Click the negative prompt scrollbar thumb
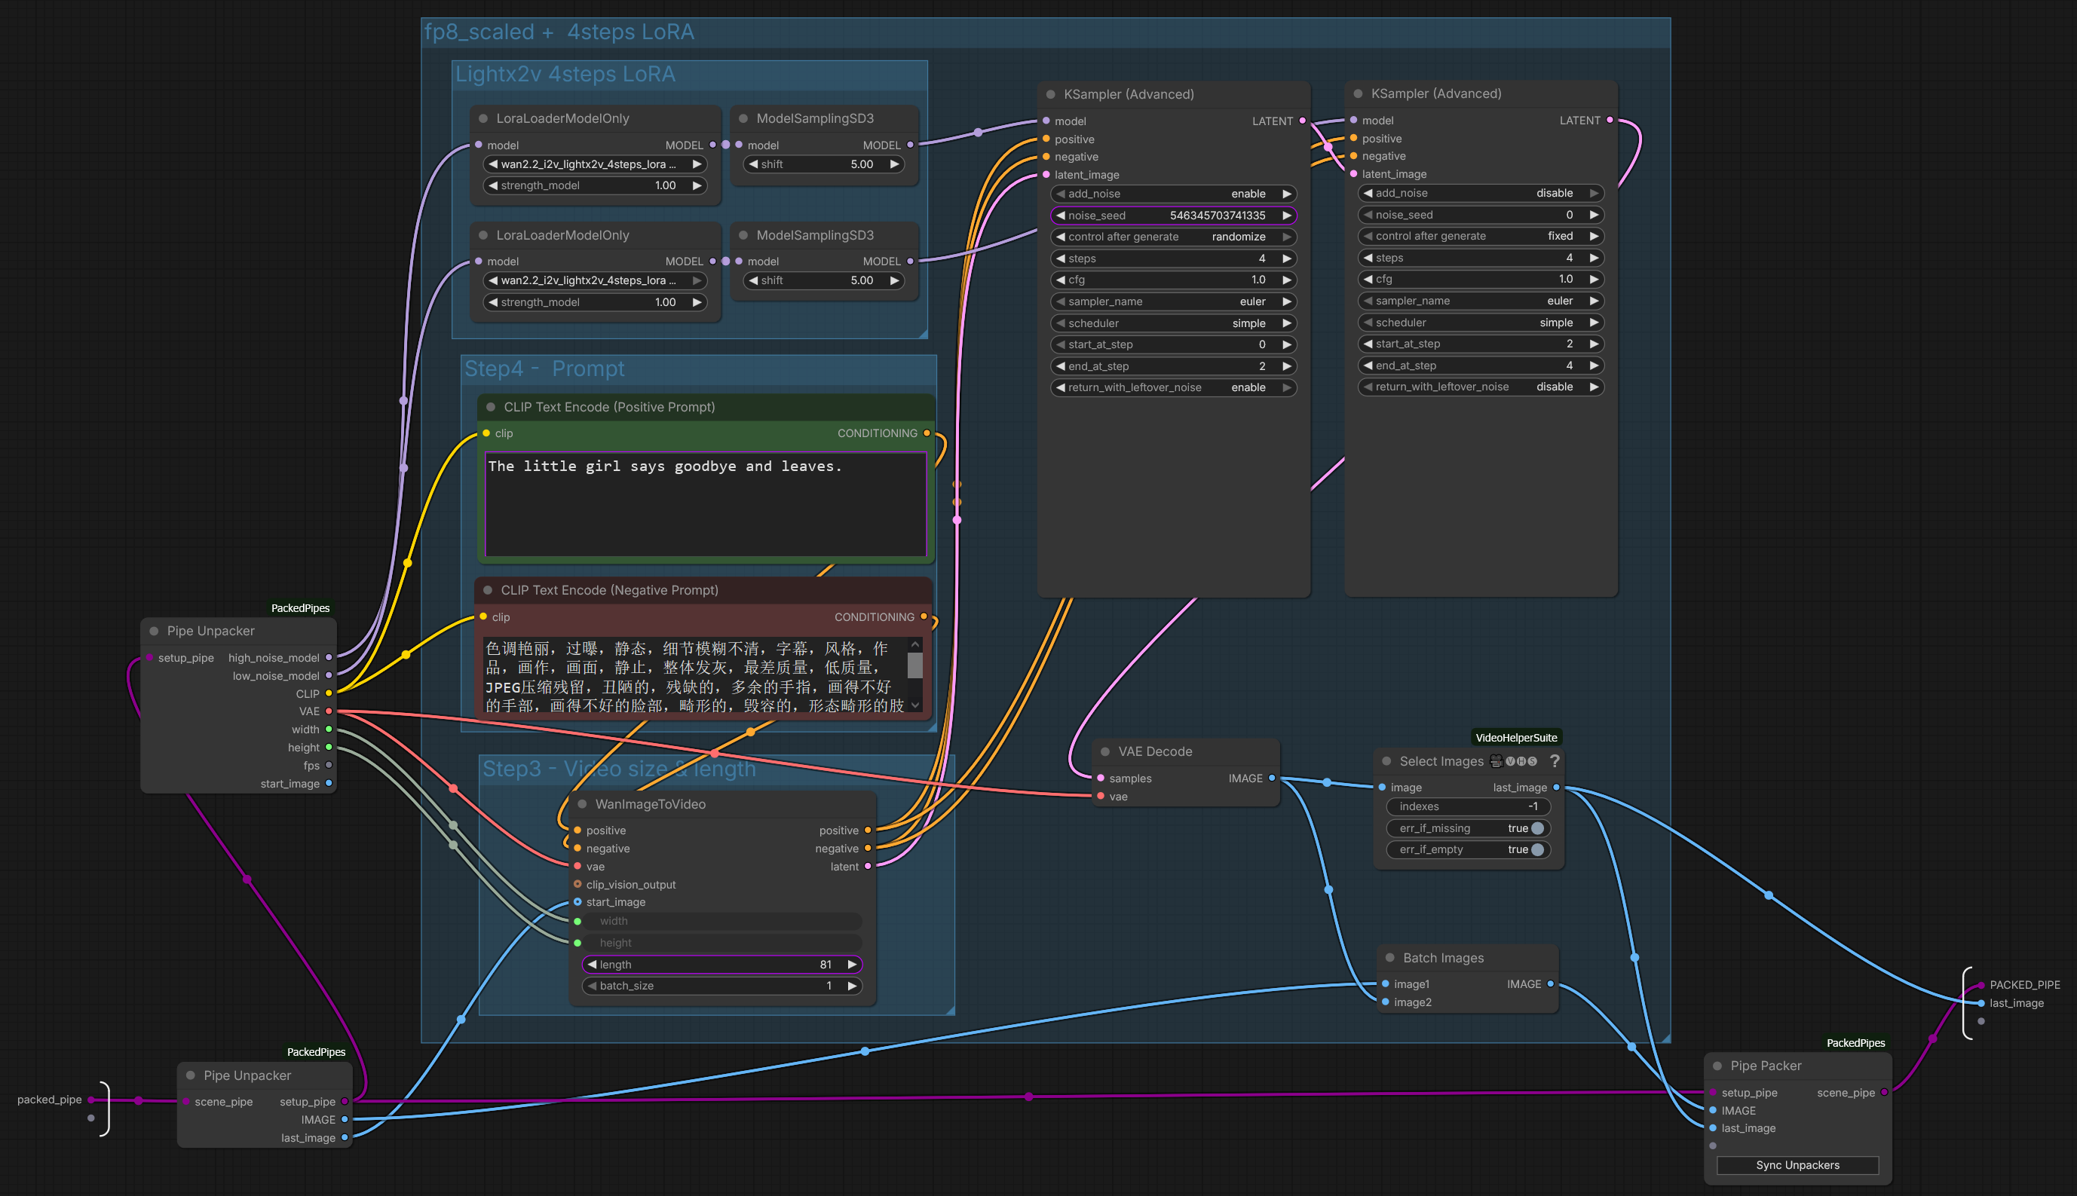Image resolution: width=2077 pixels, height=1196 pixels. [914, 665]
